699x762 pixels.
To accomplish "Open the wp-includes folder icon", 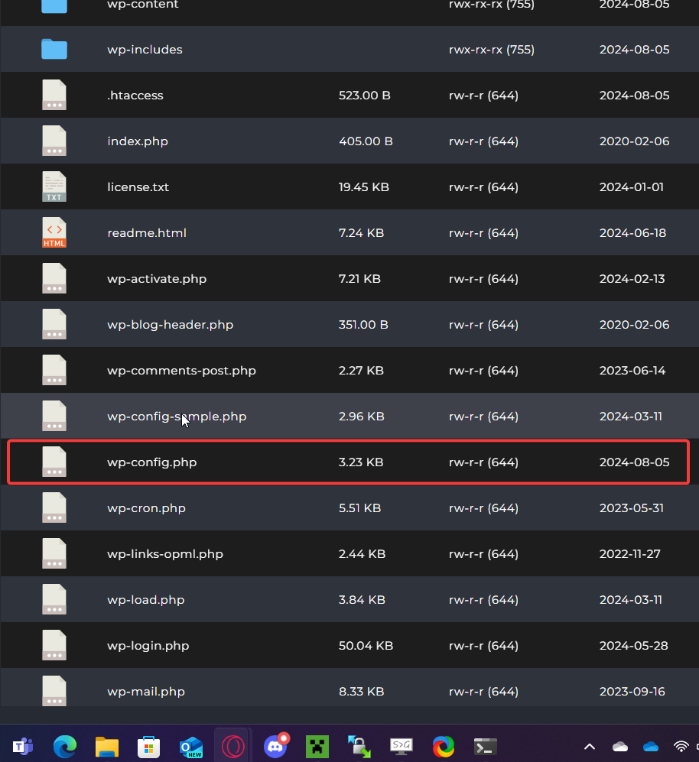I will pyautogui.click(x=54, y=50).
